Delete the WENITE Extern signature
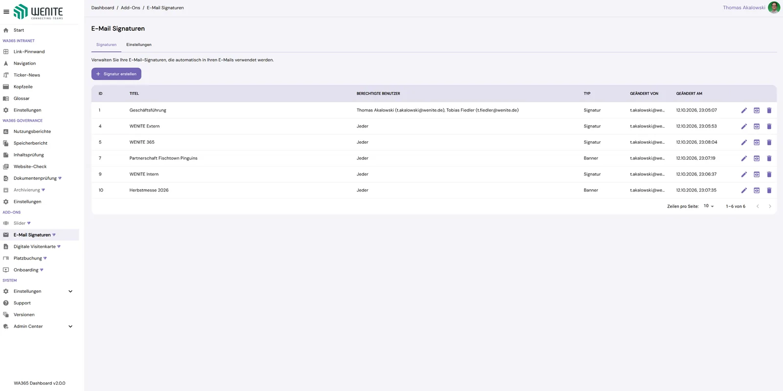The image size is (783, 391). [x=769, y=127]
